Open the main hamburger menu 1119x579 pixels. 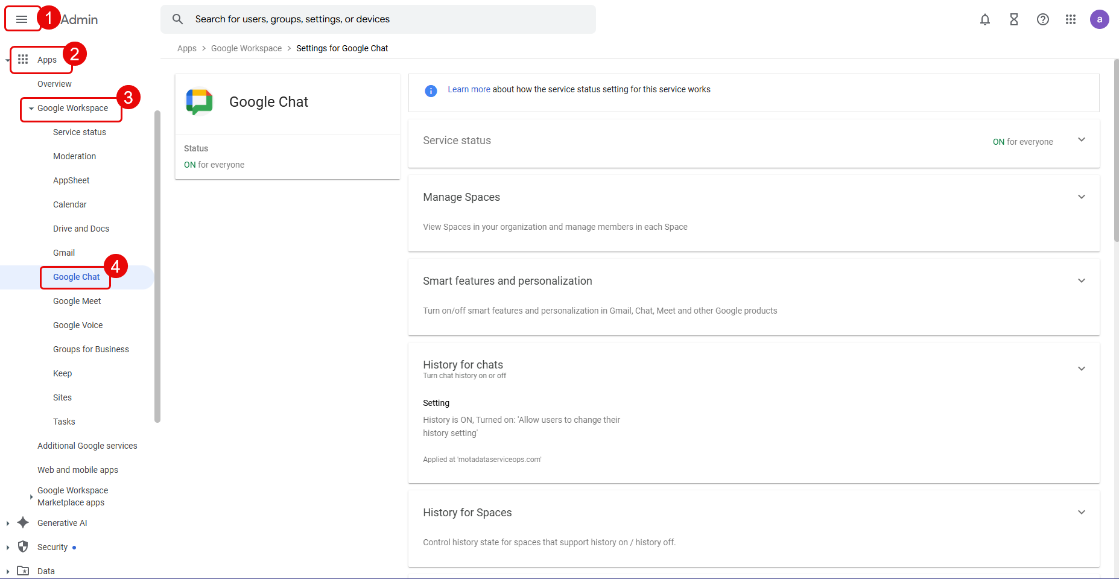22,19
